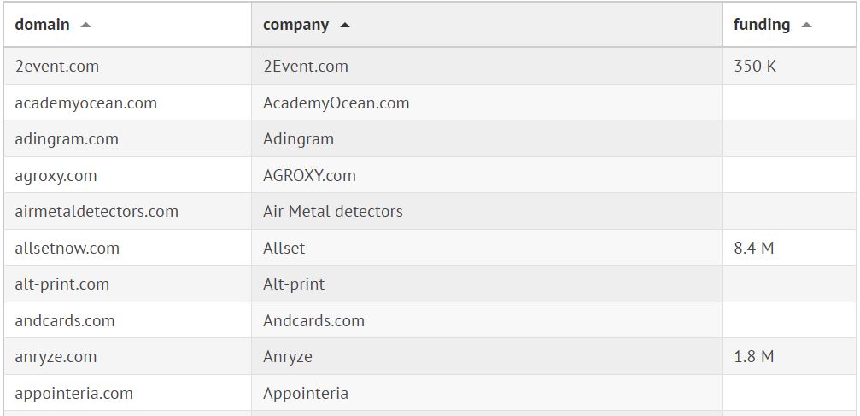Sort table by company column header

click(x=295, y=25)
